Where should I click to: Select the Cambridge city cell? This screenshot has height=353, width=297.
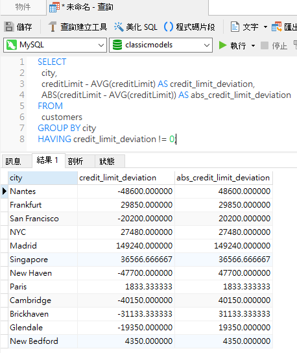pyautogui.click(x=43, y=300)
